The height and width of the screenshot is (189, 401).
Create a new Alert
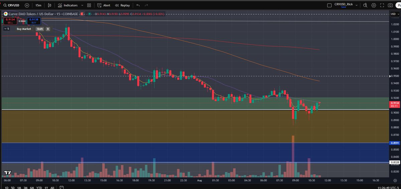(x=104, y=5)
